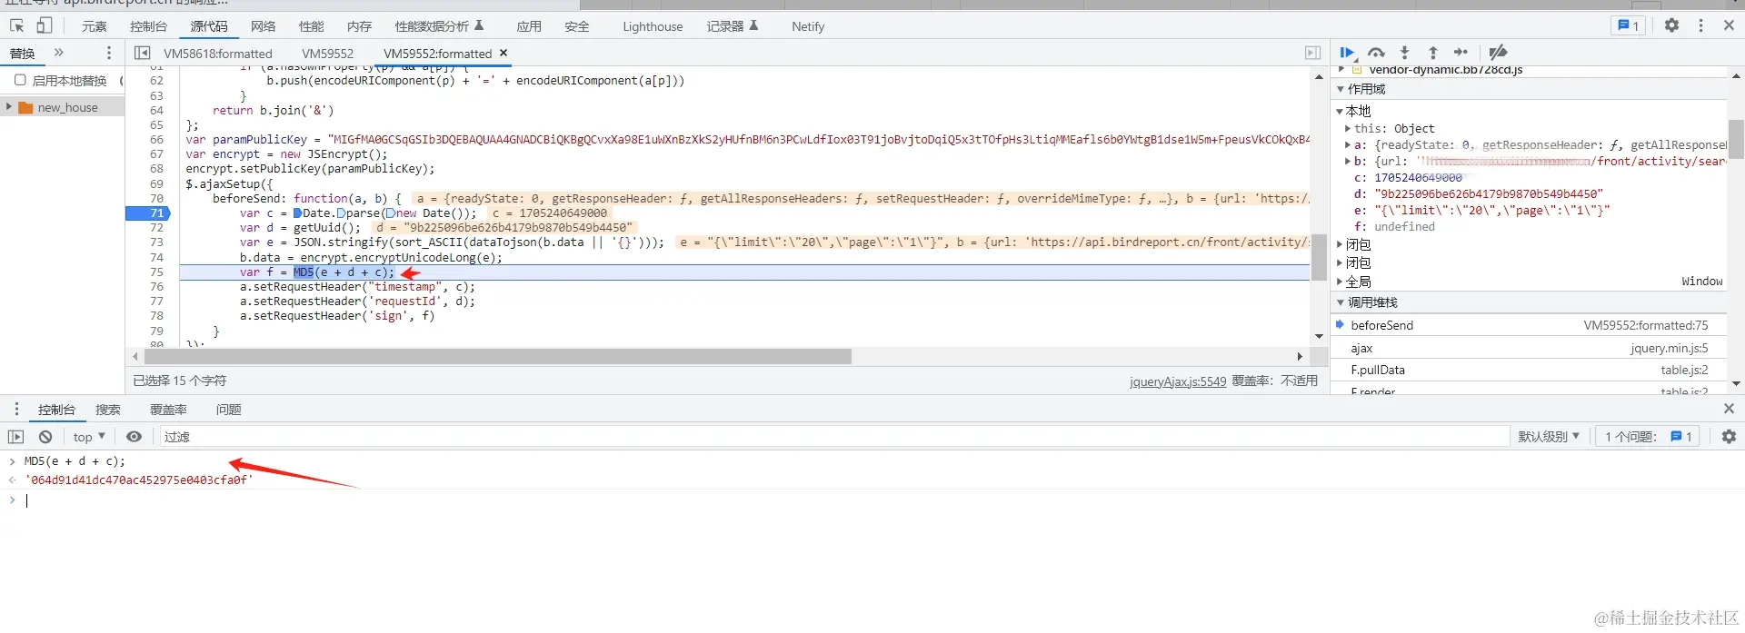
Task: Expand the 'this: Object' entry
Action: coord(1348,129)
